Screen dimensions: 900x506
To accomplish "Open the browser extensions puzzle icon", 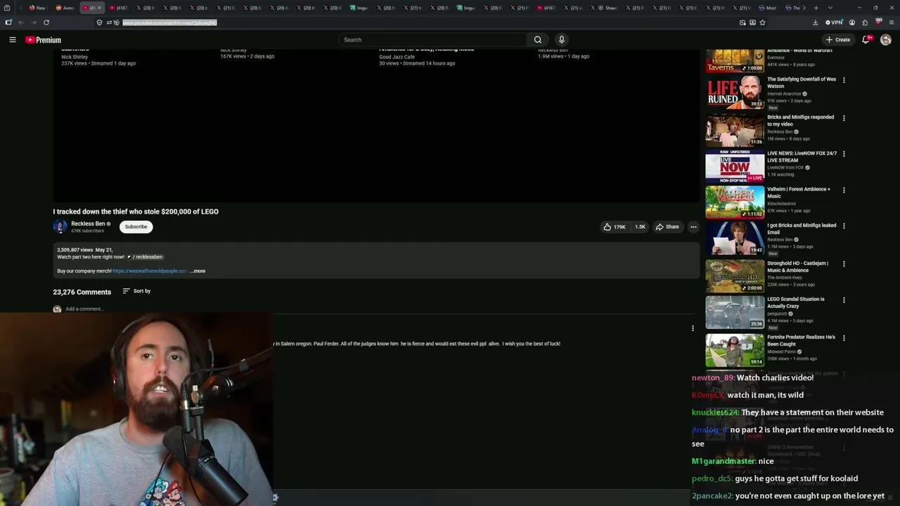I will pyautogui.click(x=865, y=22).
